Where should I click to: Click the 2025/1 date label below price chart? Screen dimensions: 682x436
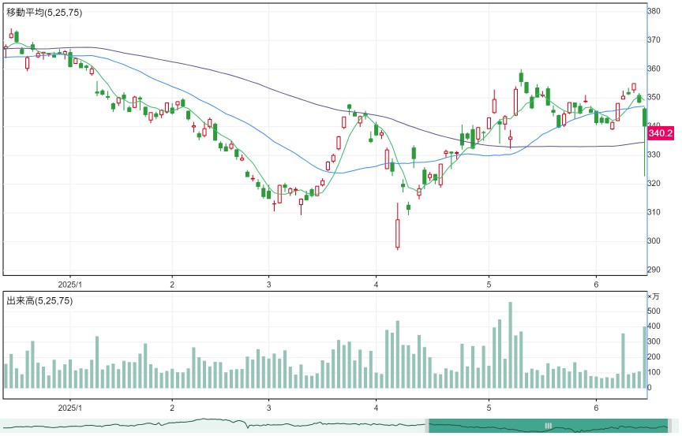tap(70, 285)
